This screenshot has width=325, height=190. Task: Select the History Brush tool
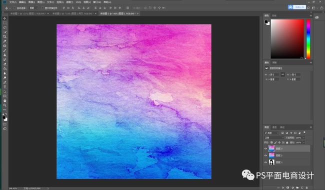5,59
